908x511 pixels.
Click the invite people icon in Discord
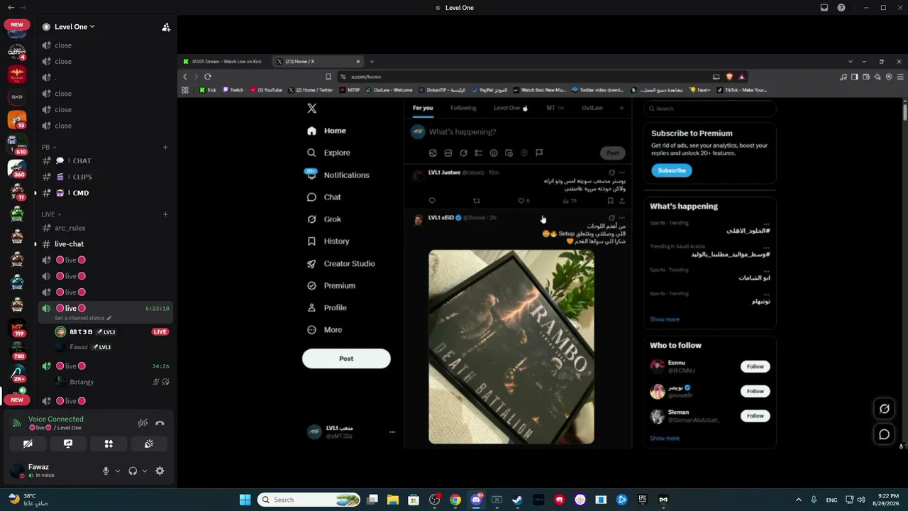pos(166,27)
